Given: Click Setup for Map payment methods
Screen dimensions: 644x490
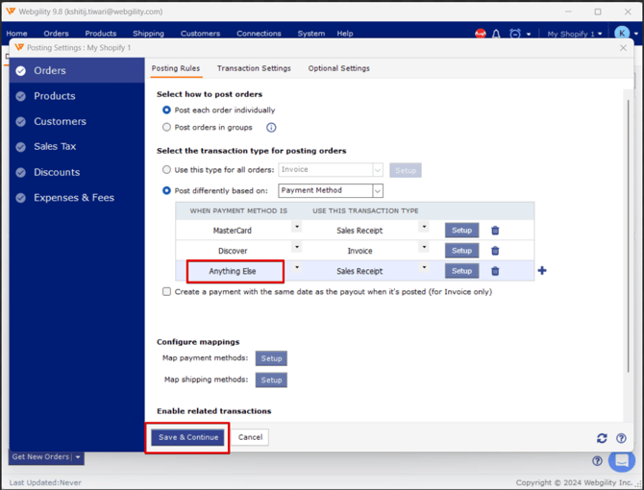Looking at the screenshot, I should click(x=272, y=358).
